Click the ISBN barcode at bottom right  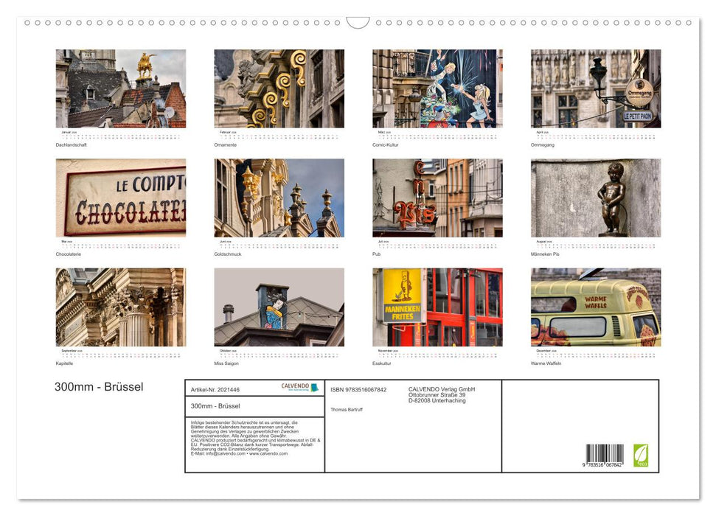click(604, 456)
